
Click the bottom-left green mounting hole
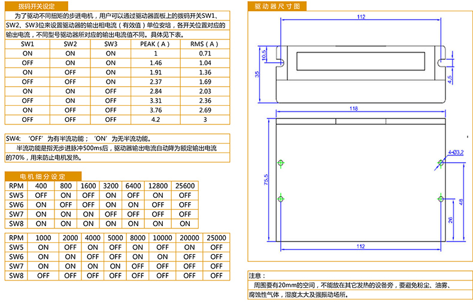(281, 199)
